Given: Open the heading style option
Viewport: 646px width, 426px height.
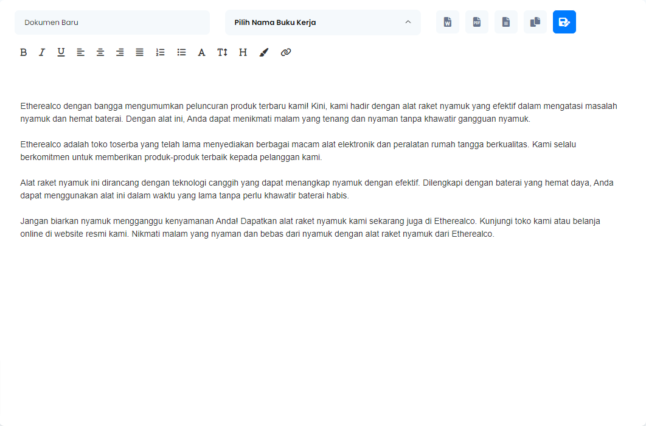Looking at the screenshot, I should pyautogui.click(x=243, y=52).
